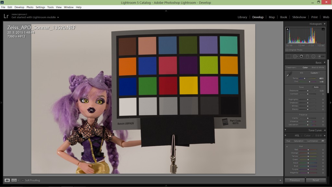The height and width of the screenshot is (187, 332).
Task: Switch to the Map module
Action: point(272,17)
